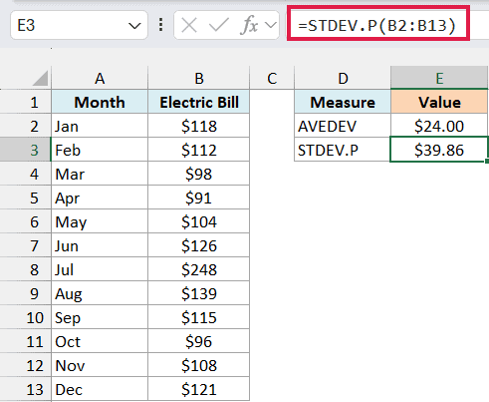The width and height of the screenshot is (489, 402).
Task: Select the Jan cell
Action: point(100,126)
